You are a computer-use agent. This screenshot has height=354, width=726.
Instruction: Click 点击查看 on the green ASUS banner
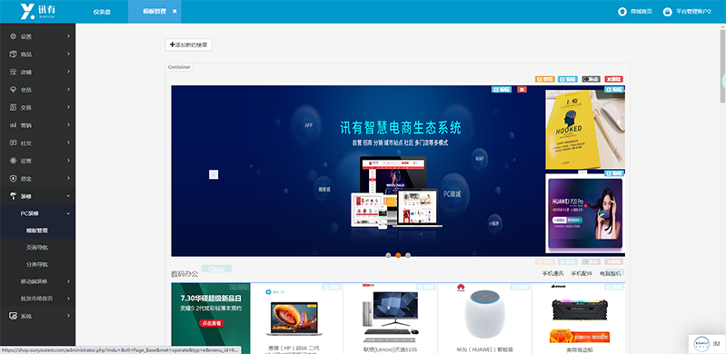click(211, 323)
